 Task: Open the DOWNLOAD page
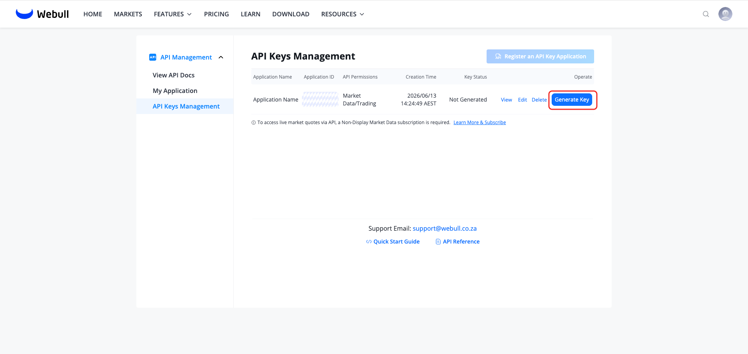(291, 14)
